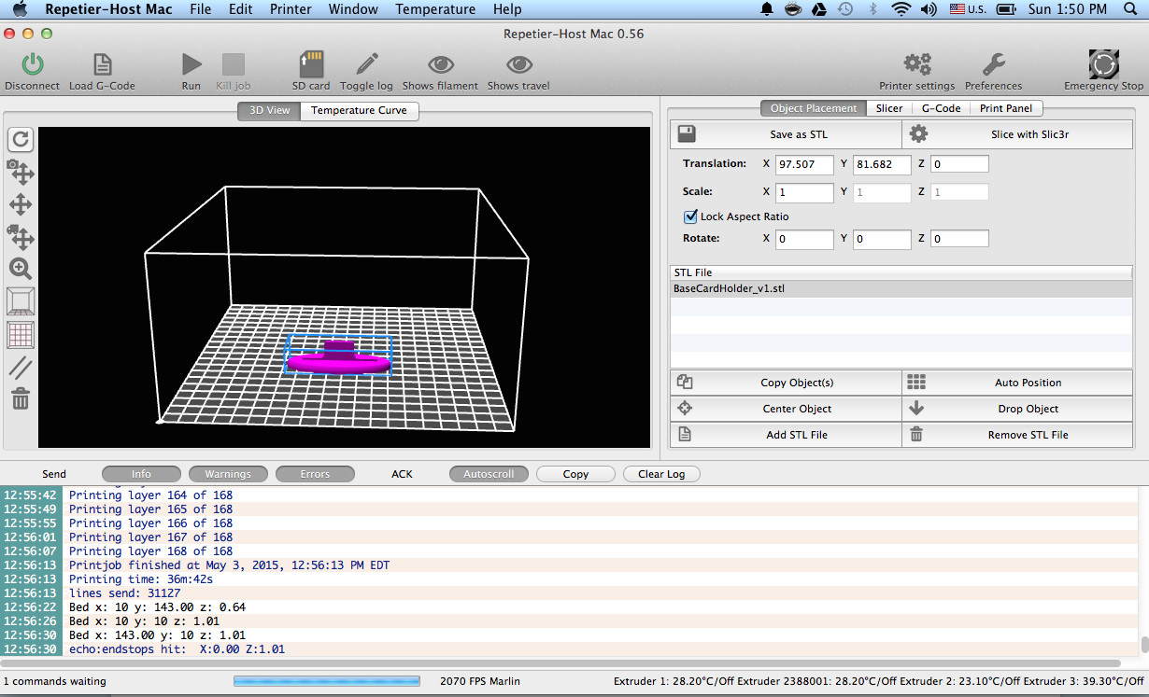Screen dimensions: 1149x697
Task: Click the trash icon in the view toolbar
Action: (x=21, y=399)
